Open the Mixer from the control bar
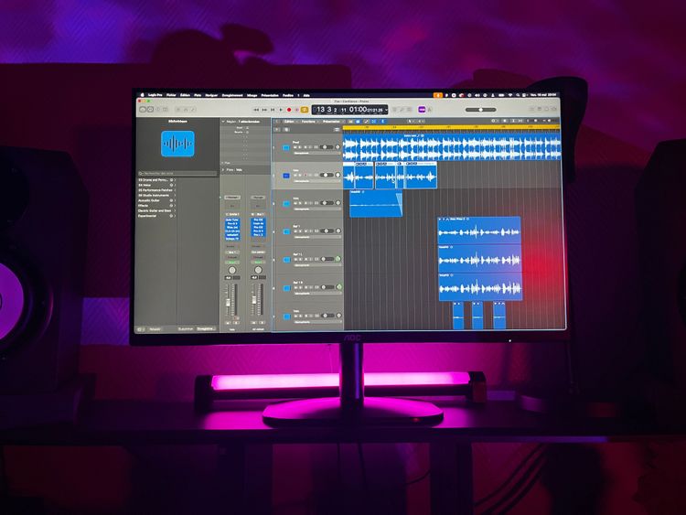The image size is (686, 515). pyautogui.click(x=186, y=110)
